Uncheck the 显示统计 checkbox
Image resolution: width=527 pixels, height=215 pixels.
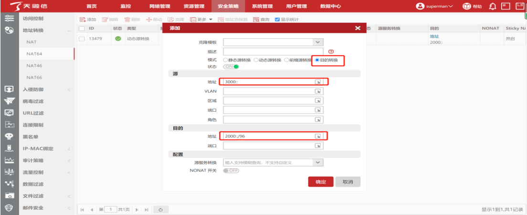tap(277, 20)
